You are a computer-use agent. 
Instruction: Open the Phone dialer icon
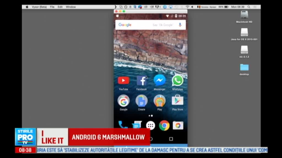[123, 125]
